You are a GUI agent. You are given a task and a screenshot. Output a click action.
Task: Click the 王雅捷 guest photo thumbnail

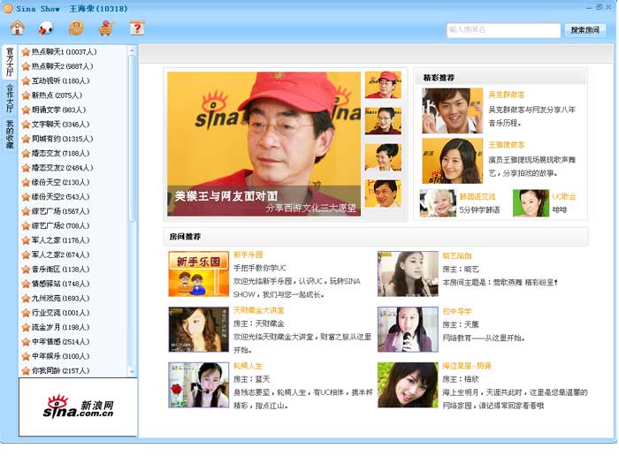pos(453,161)
